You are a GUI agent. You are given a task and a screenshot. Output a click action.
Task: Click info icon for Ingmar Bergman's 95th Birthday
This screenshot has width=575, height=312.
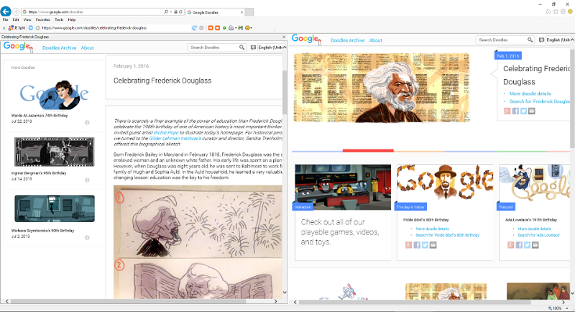coord(87,180)
